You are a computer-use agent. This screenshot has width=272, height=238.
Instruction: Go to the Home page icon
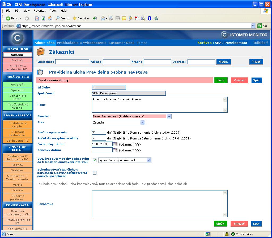point(50,18)
